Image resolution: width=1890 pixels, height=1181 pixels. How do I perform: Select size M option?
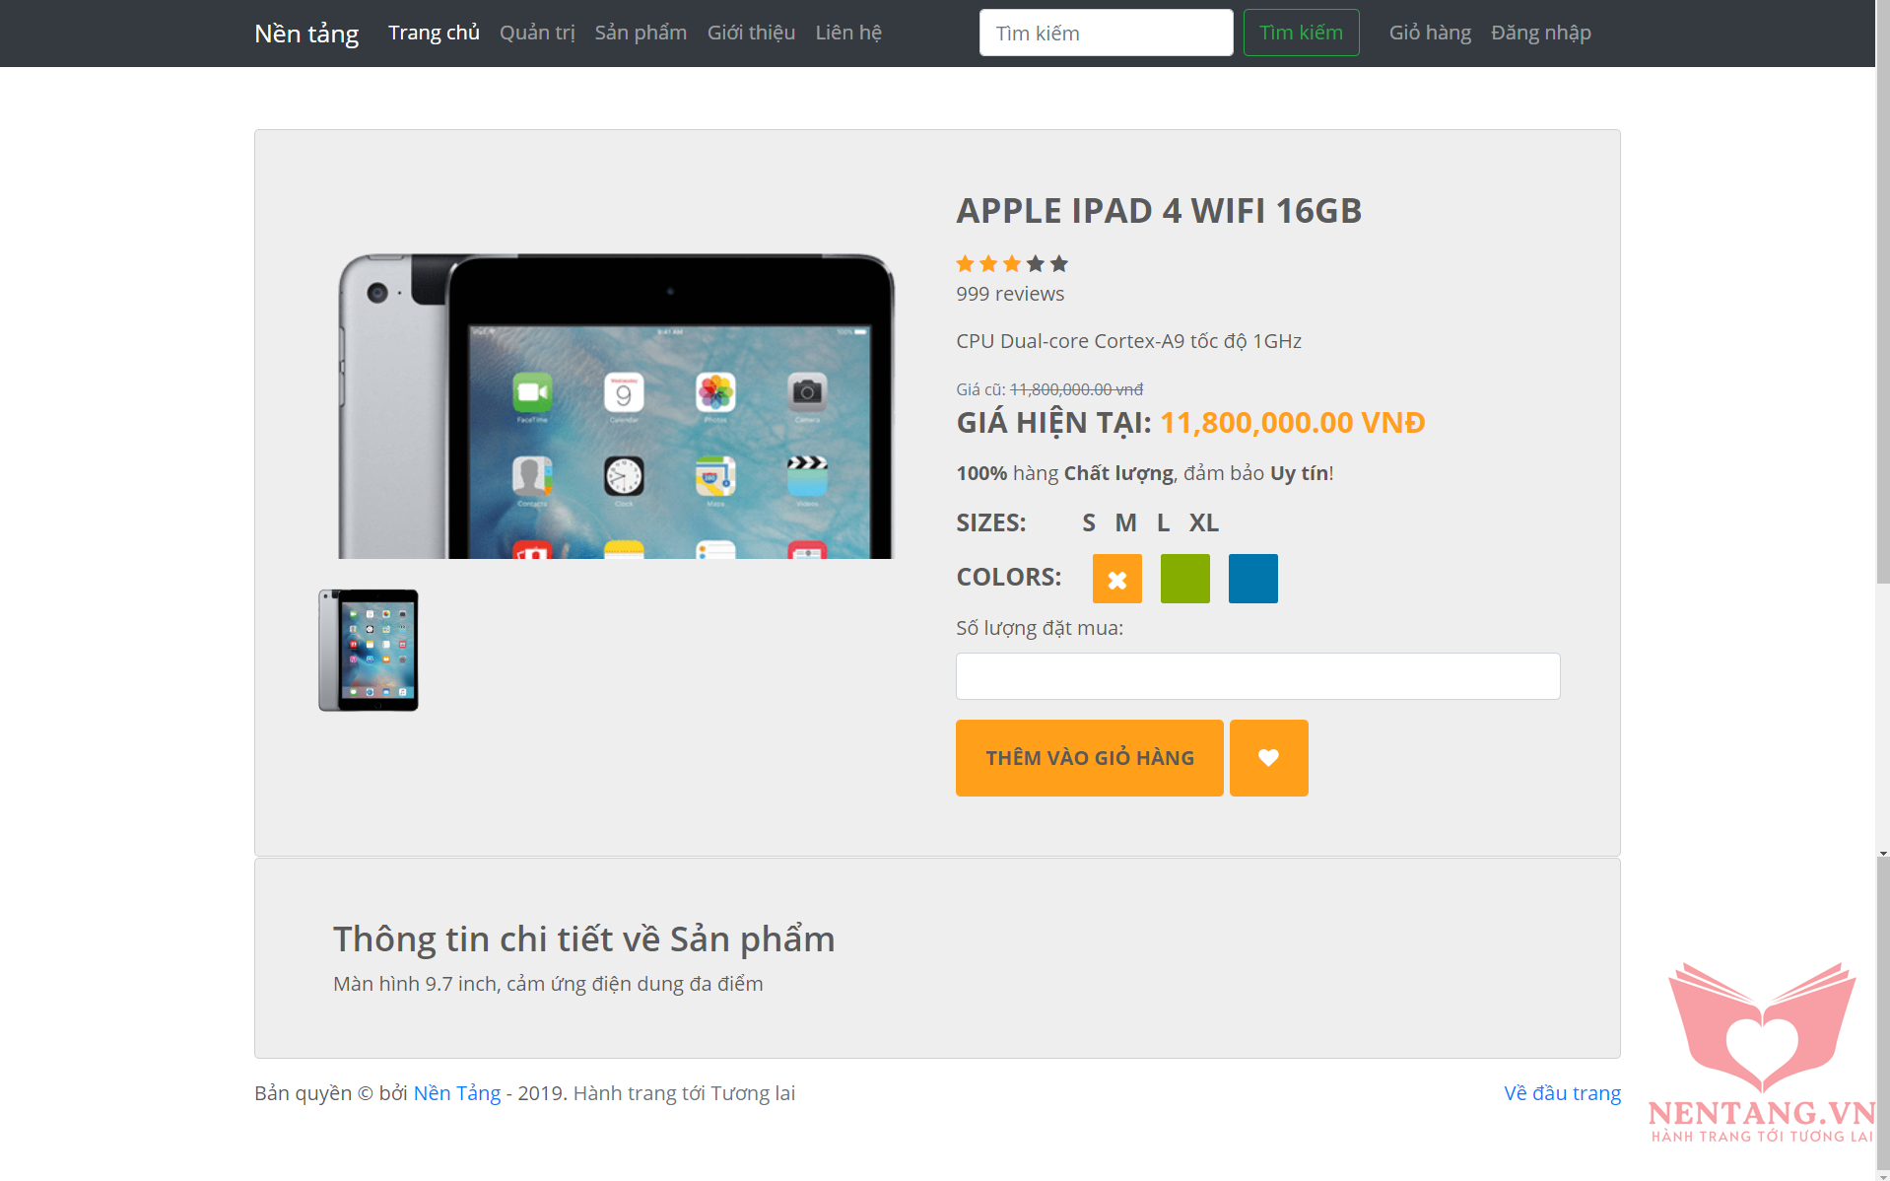[x=1125, y=522]
